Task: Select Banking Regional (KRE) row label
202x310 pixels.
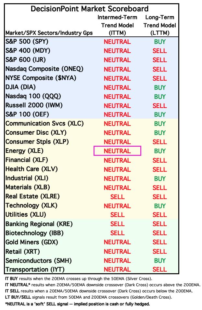Action: (x=39, y=224)
